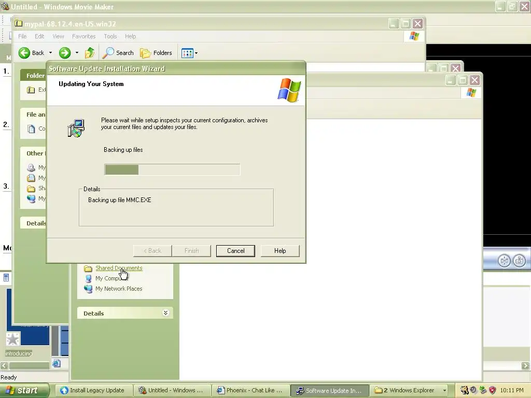Open the Forward history dropdown arrow
Viewport: 531px width, 398px height.
pyautogui.click(x=77, y=53)
